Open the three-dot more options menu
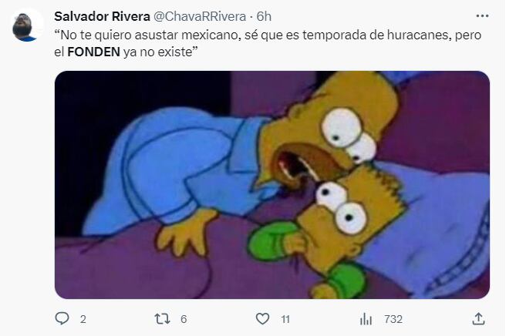The image size is (506, 336). [x=482, y=16]
